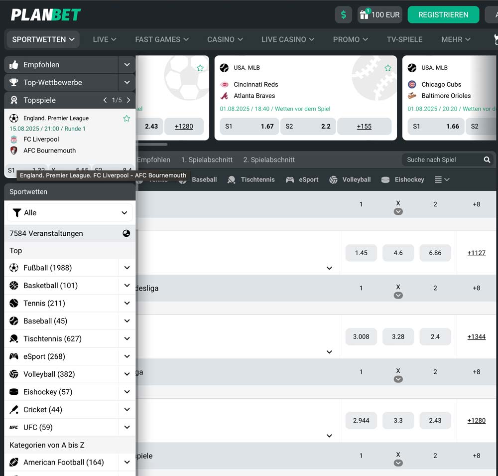Click the American Football icon
The height and width of the screenshot is (476, 498).
13,463
